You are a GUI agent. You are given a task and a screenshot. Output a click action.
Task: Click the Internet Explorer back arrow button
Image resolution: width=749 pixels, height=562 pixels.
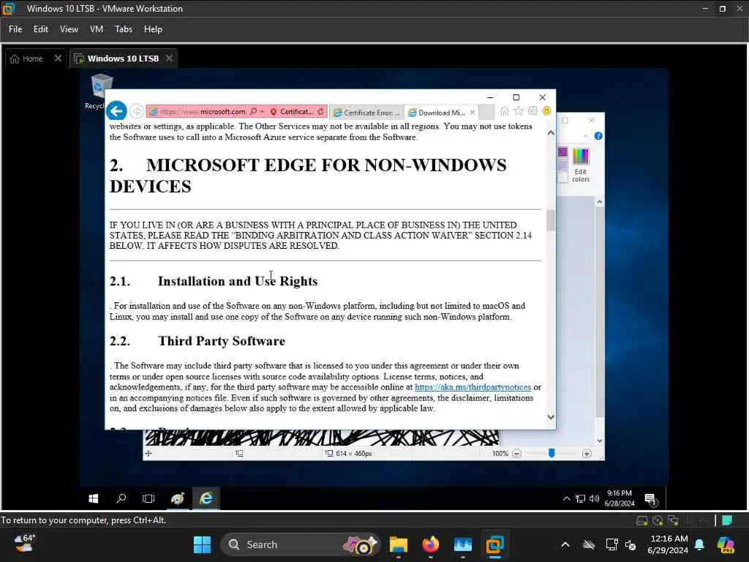[x=116, y=111]
